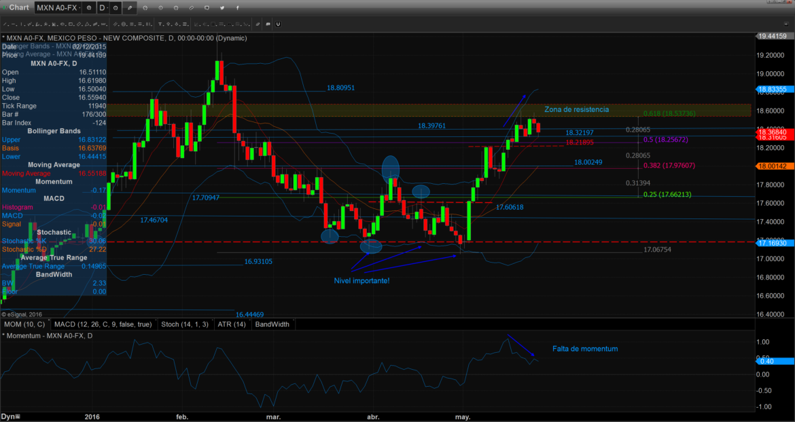Click the eraser tool icon
795x422 pixels.
coord(258,24)
